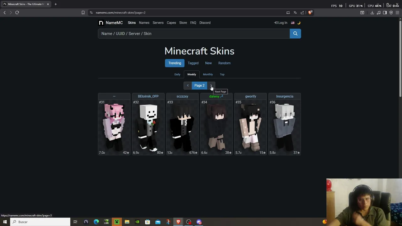Click the translate page icon
This screenshot has height=226, width=402.
(x=295, y=13)
